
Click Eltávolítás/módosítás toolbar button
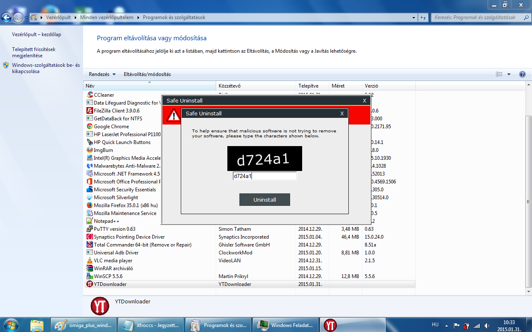(147, 74)
